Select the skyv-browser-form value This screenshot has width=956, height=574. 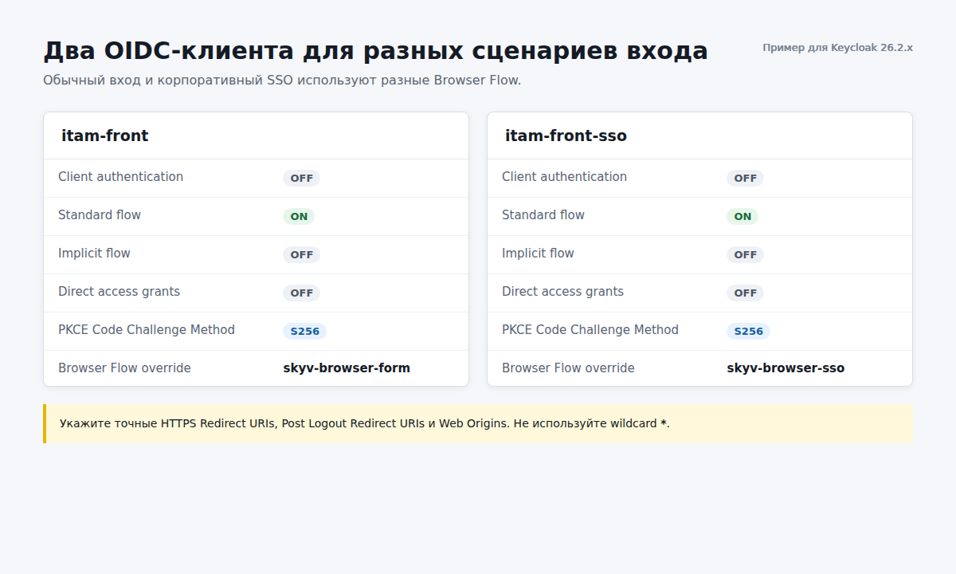click(x=347, y=368)
